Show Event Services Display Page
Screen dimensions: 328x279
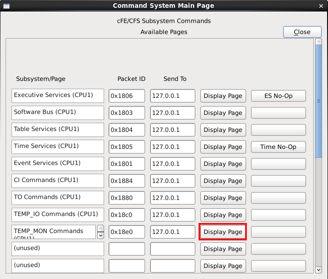(x=223, y=164)
